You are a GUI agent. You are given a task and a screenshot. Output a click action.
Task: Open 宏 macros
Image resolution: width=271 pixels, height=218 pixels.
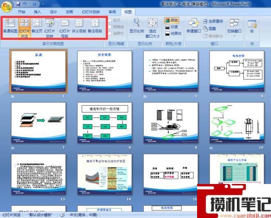point(252,26)
